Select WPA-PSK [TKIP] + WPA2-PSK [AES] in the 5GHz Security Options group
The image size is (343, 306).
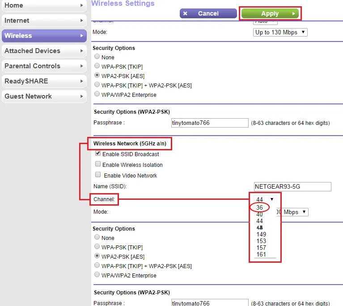coord(97,265)
